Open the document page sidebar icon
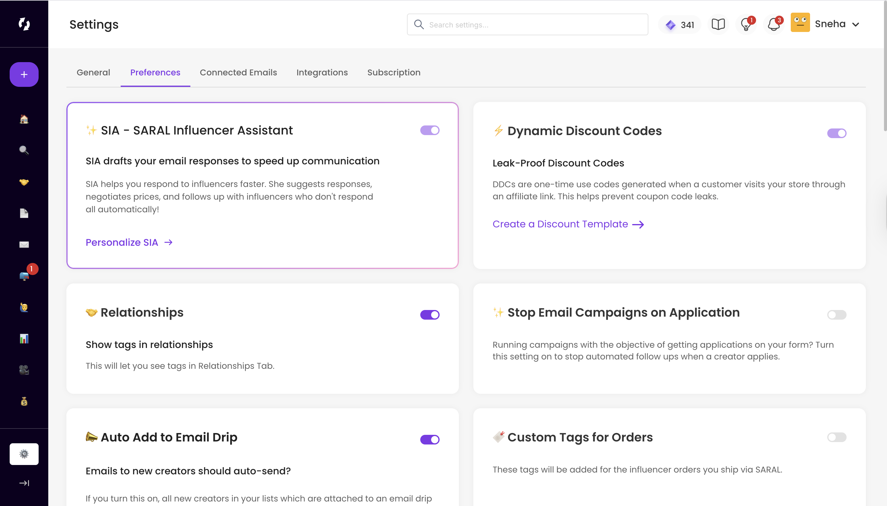The width and height of the screenshot is (887, 506). tap(24, 213)
